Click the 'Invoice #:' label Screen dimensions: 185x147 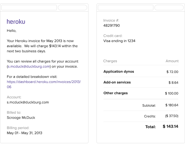pyautogui.click(x=111, y=20)
